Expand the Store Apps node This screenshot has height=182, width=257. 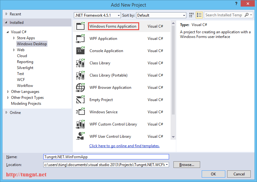(14, 38)
